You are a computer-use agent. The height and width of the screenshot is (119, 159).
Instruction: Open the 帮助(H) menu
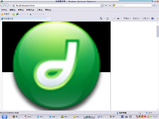48,10
